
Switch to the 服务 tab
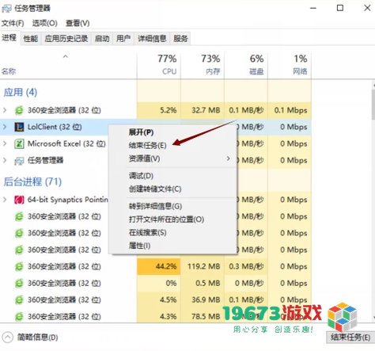point(180,39)
